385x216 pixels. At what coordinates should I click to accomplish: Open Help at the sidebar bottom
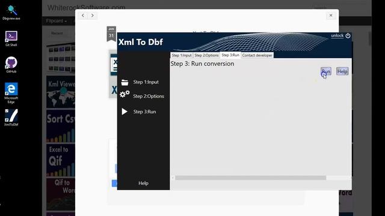point(143,183)
